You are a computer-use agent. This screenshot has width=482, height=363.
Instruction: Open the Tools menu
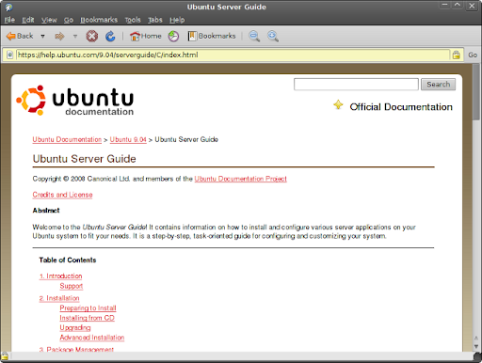coord(133,20)
